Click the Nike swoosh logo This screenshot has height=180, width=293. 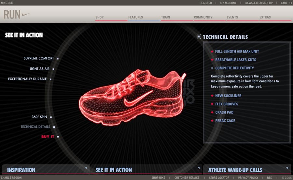coord(25,15)
